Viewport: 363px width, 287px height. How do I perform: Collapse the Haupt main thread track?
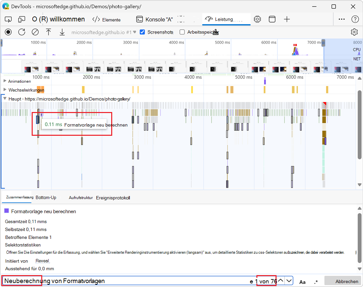(x=5, y=99)
